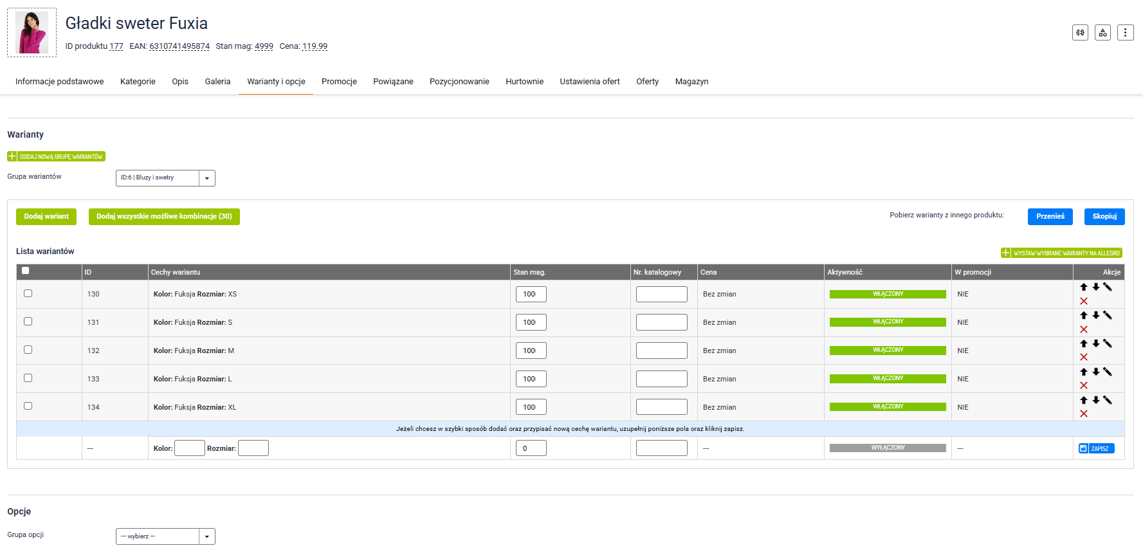Move variant 132 up with arrow
This screenshot has height=557, width=1143.
pos(1084,343)
